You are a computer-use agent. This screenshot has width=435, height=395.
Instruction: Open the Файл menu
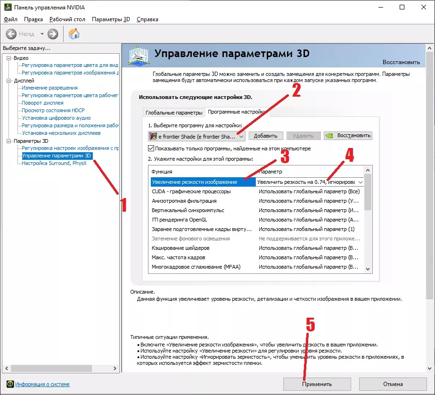click(10, 19)
